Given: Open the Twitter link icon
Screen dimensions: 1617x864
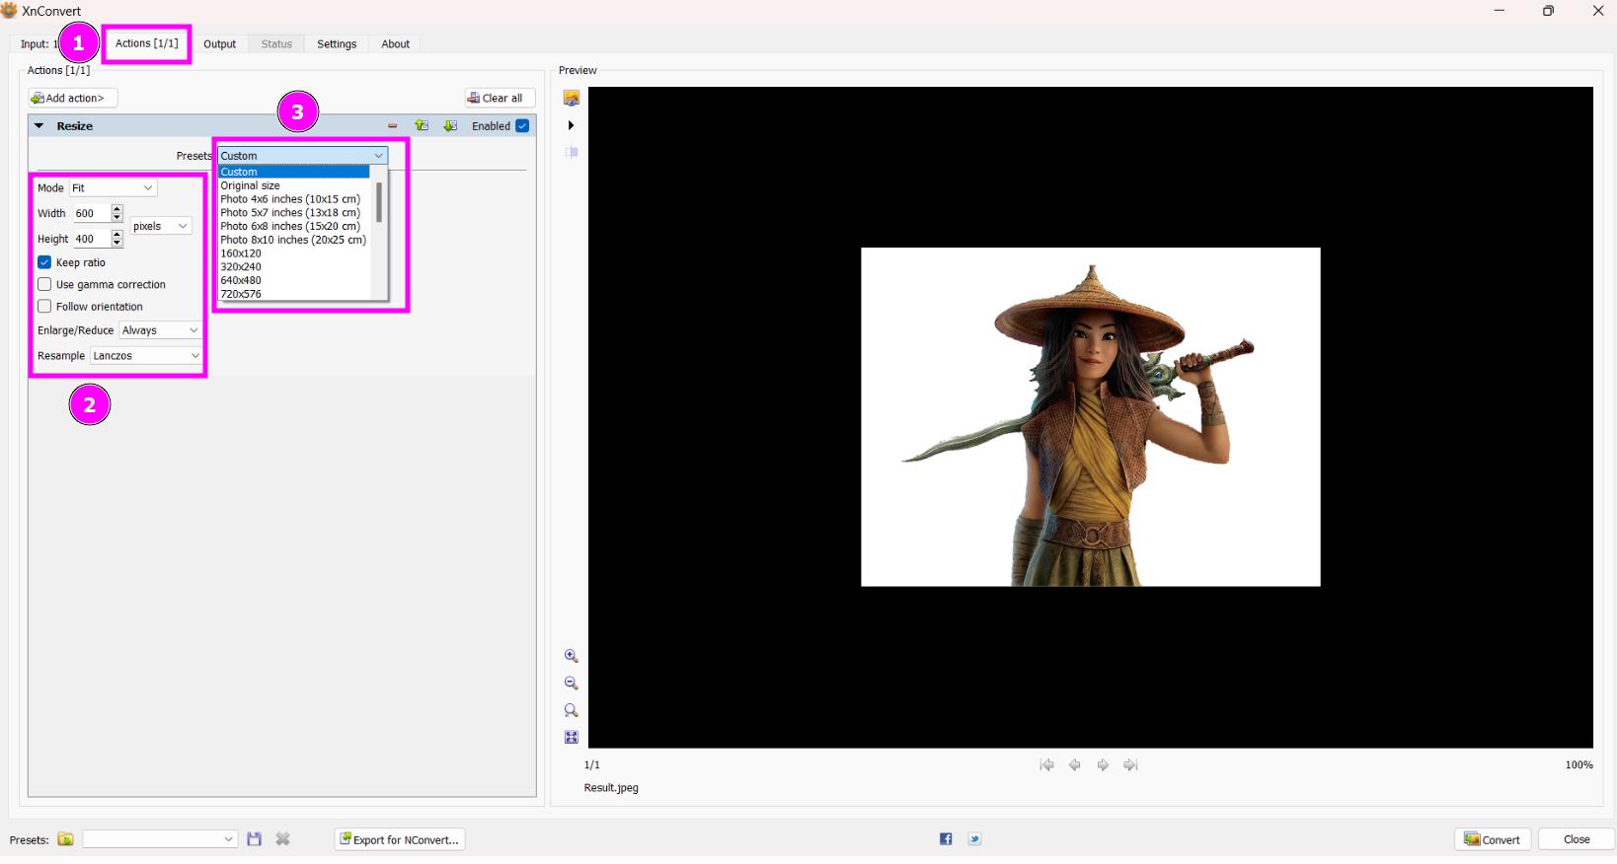Looking at the screenshot, I should 974,839.
